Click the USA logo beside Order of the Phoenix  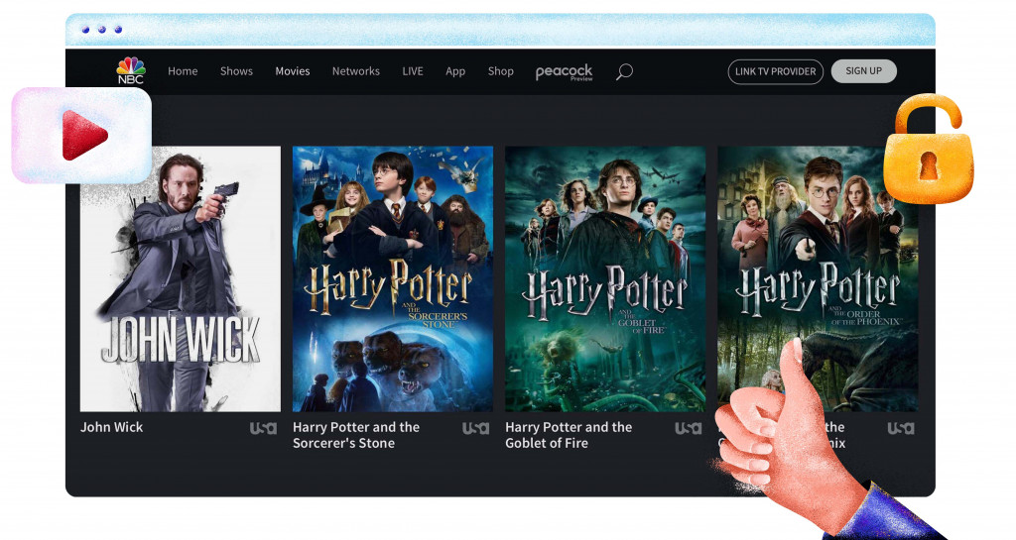[x=901, y=427]
